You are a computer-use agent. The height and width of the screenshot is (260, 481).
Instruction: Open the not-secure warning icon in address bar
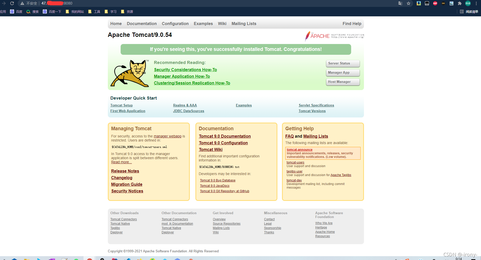click(22, 3)
